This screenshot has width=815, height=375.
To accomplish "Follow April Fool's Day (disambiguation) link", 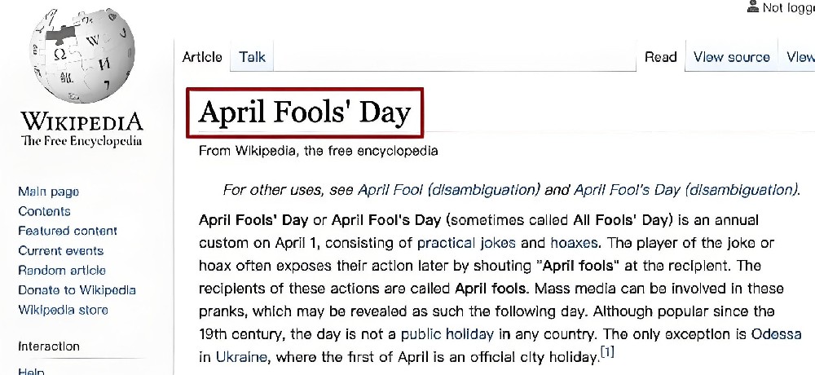I will point(685,190).
